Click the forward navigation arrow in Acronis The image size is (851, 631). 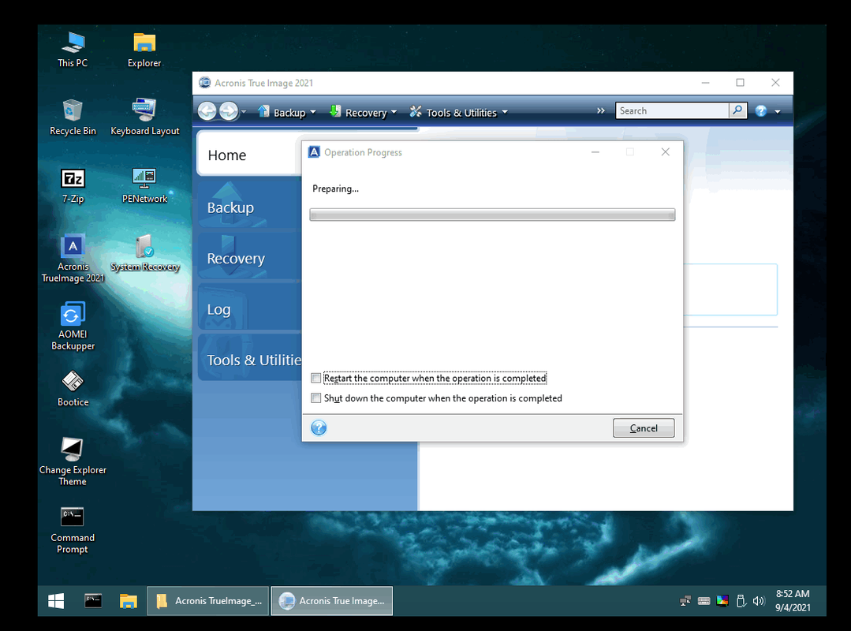pyautogui.click(x=229, y=111)
